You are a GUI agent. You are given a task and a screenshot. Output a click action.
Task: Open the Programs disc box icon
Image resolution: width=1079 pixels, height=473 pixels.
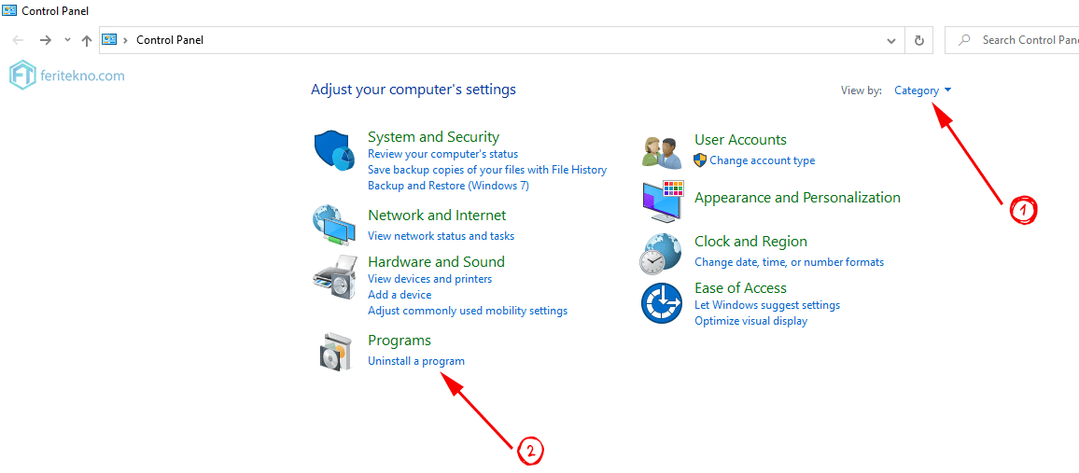[x=335, y=352]
